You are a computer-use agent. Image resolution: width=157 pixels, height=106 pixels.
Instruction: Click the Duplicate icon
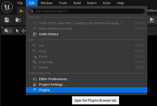(35, 62)
